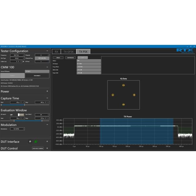
Task: Click the green DUT connection plug icon
Action: tap(36, 141)
